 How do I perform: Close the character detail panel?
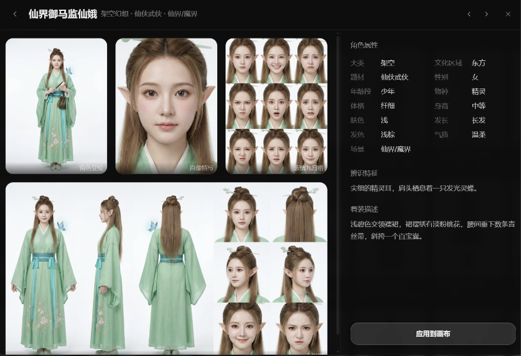pyautogui.click(x=508, y=14)
